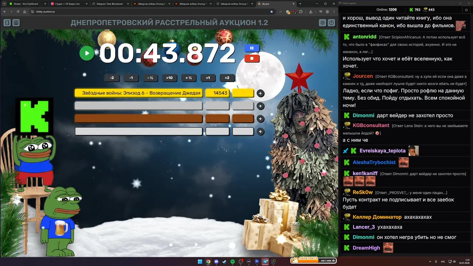Click username Evreiskaya_teplota in chat

point(382,151)
